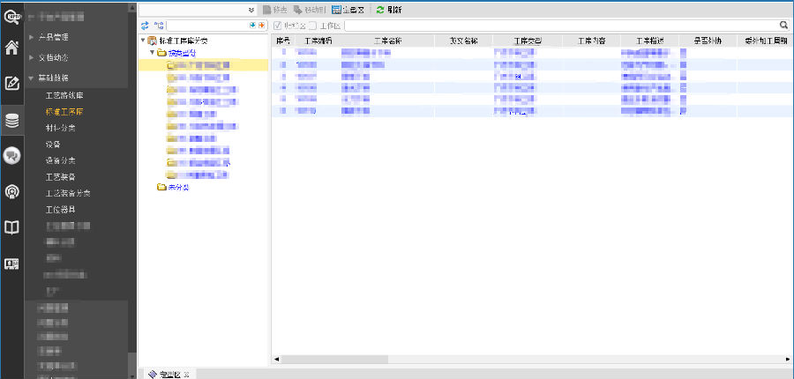Open the chat bubbles sidebar icon

pyautogui.click(x=11, y=156)
